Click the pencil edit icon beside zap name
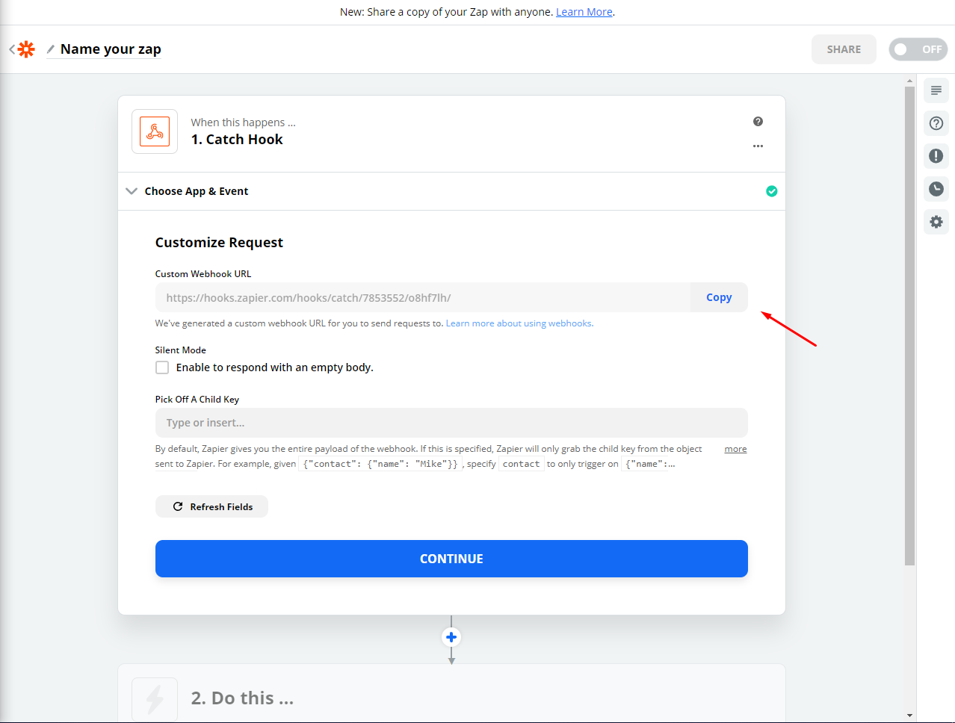 [51, 49]
